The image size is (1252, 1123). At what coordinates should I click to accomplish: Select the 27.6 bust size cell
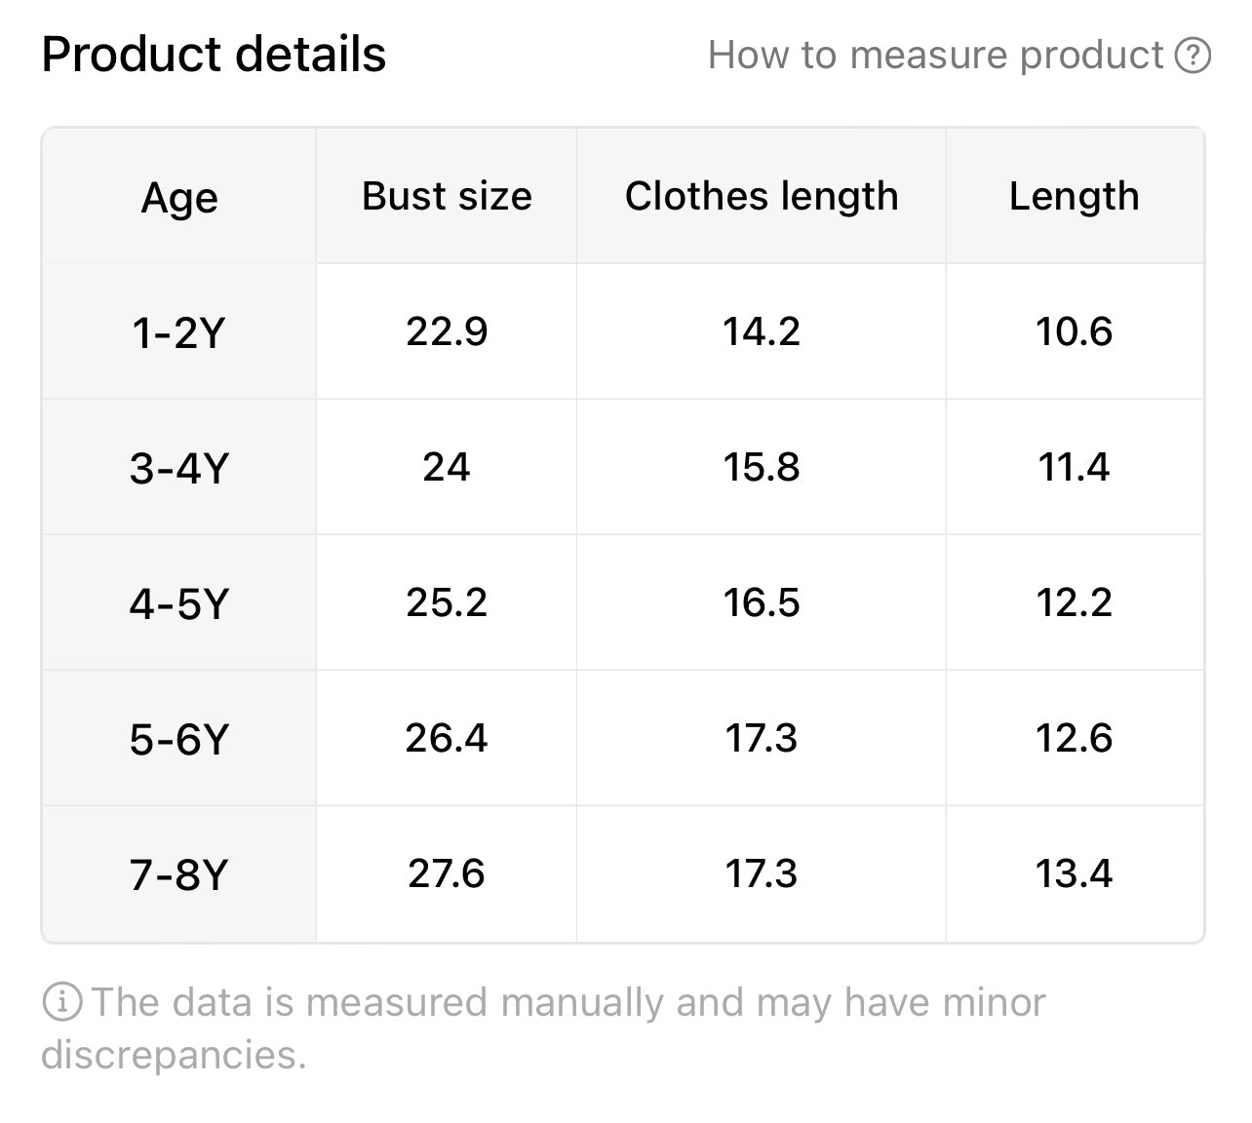447,873
